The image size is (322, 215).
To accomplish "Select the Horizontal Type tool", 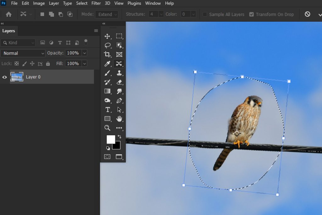I will (108, 110).
